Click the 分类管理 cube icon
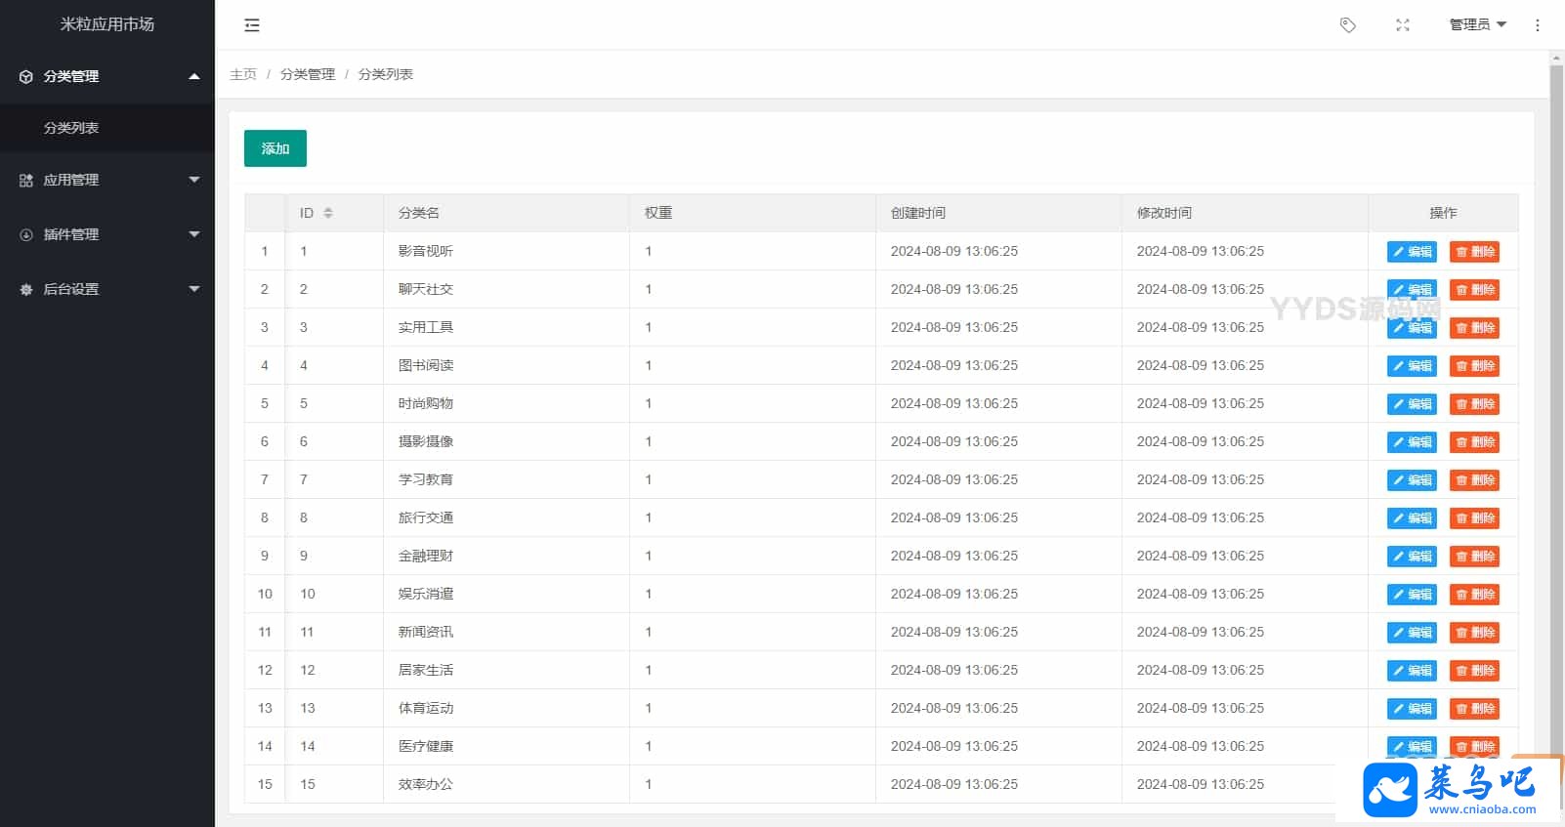 (26, 76)
